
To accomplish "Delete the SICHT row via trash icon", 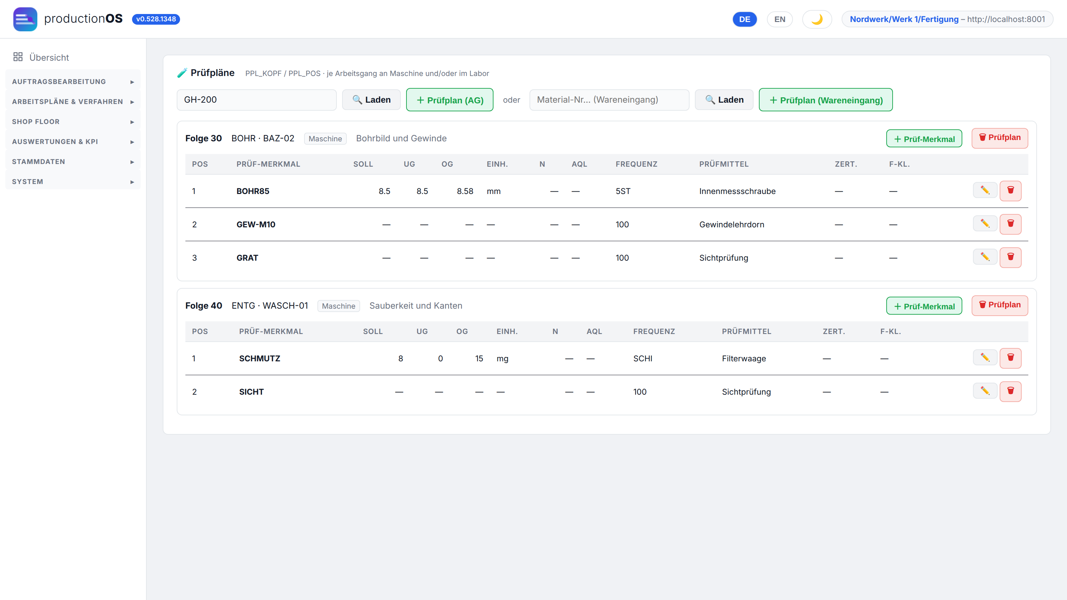I will click(1011, 391).
